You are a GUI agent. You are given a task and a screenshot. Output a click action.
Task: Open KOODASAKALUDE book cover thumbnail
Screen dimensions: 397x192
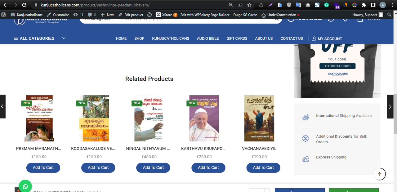coord(94,118)
